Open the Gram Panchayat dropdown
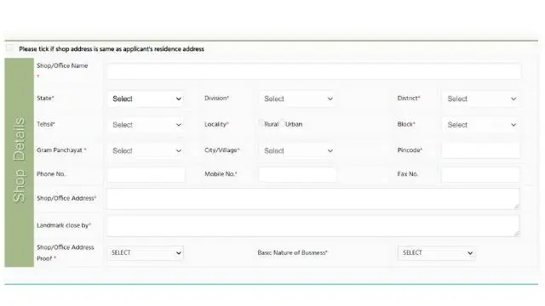 [x=146, y=151]
